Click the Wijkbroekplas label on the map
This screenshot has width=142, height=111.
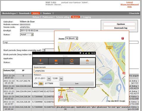tap(107, 79)
